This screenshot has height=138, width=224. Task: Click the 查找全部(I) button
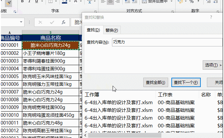tap(156, 83)
